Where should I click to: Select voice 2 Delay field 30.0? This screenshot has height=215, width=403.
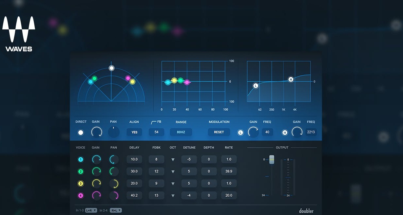pyautogui.click(x=134, y=171)
